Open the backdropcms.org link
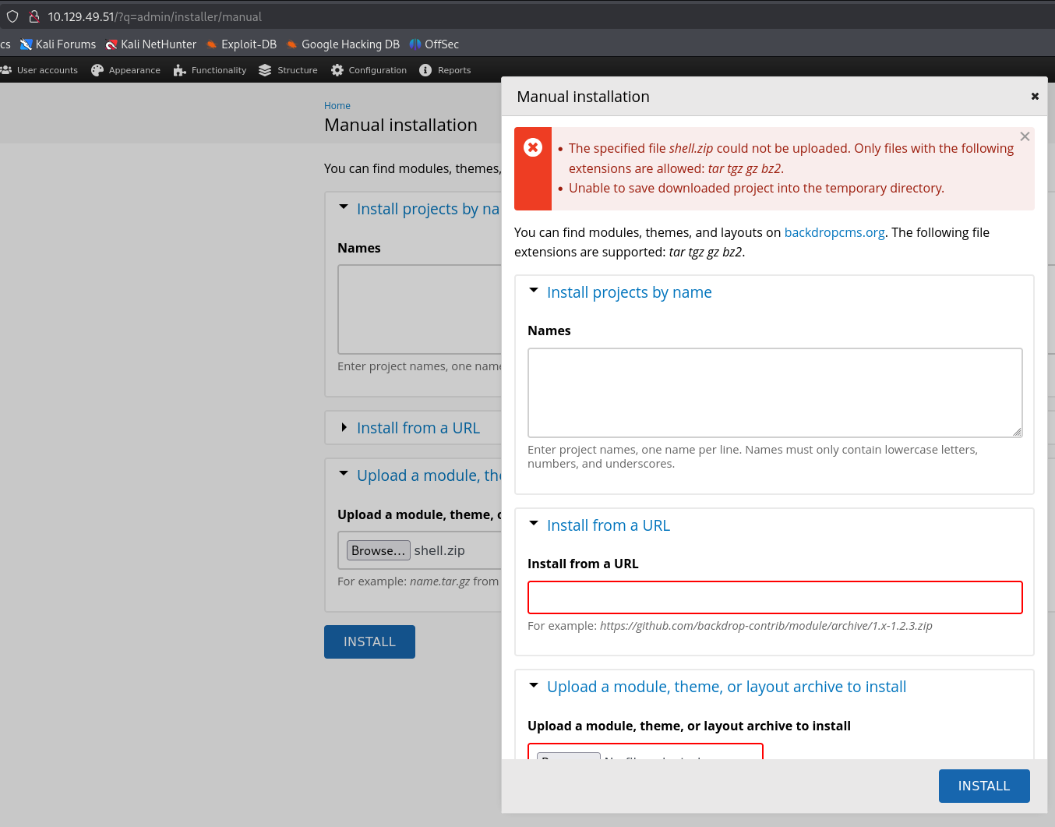The image size is (1055, 827). (x=834, y=232)
